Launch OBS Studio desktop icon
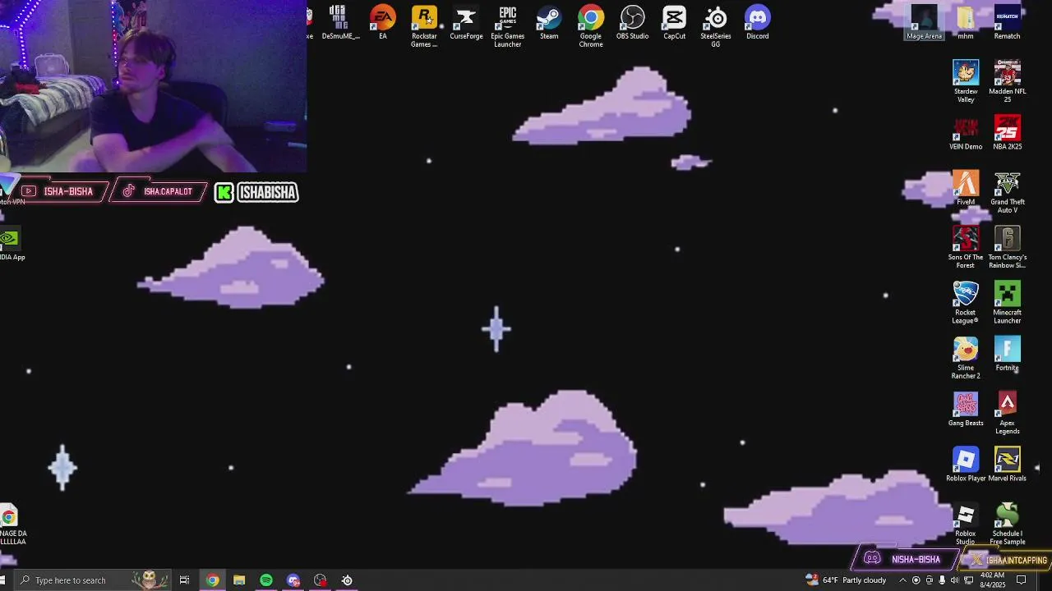Viewport: 1052px width, 591px height. 632,23
